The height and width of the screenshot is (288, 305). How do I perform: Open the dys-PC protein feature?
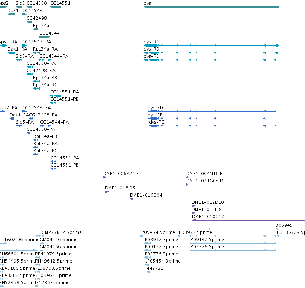click(213, 126)
